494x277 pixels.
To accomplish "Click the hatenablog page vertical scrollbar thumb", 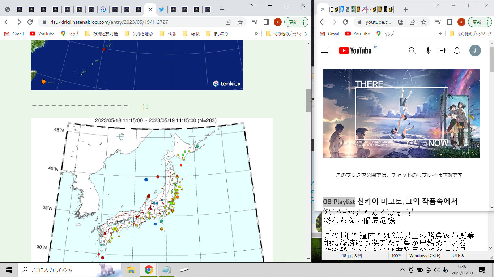I will [308, 101].
